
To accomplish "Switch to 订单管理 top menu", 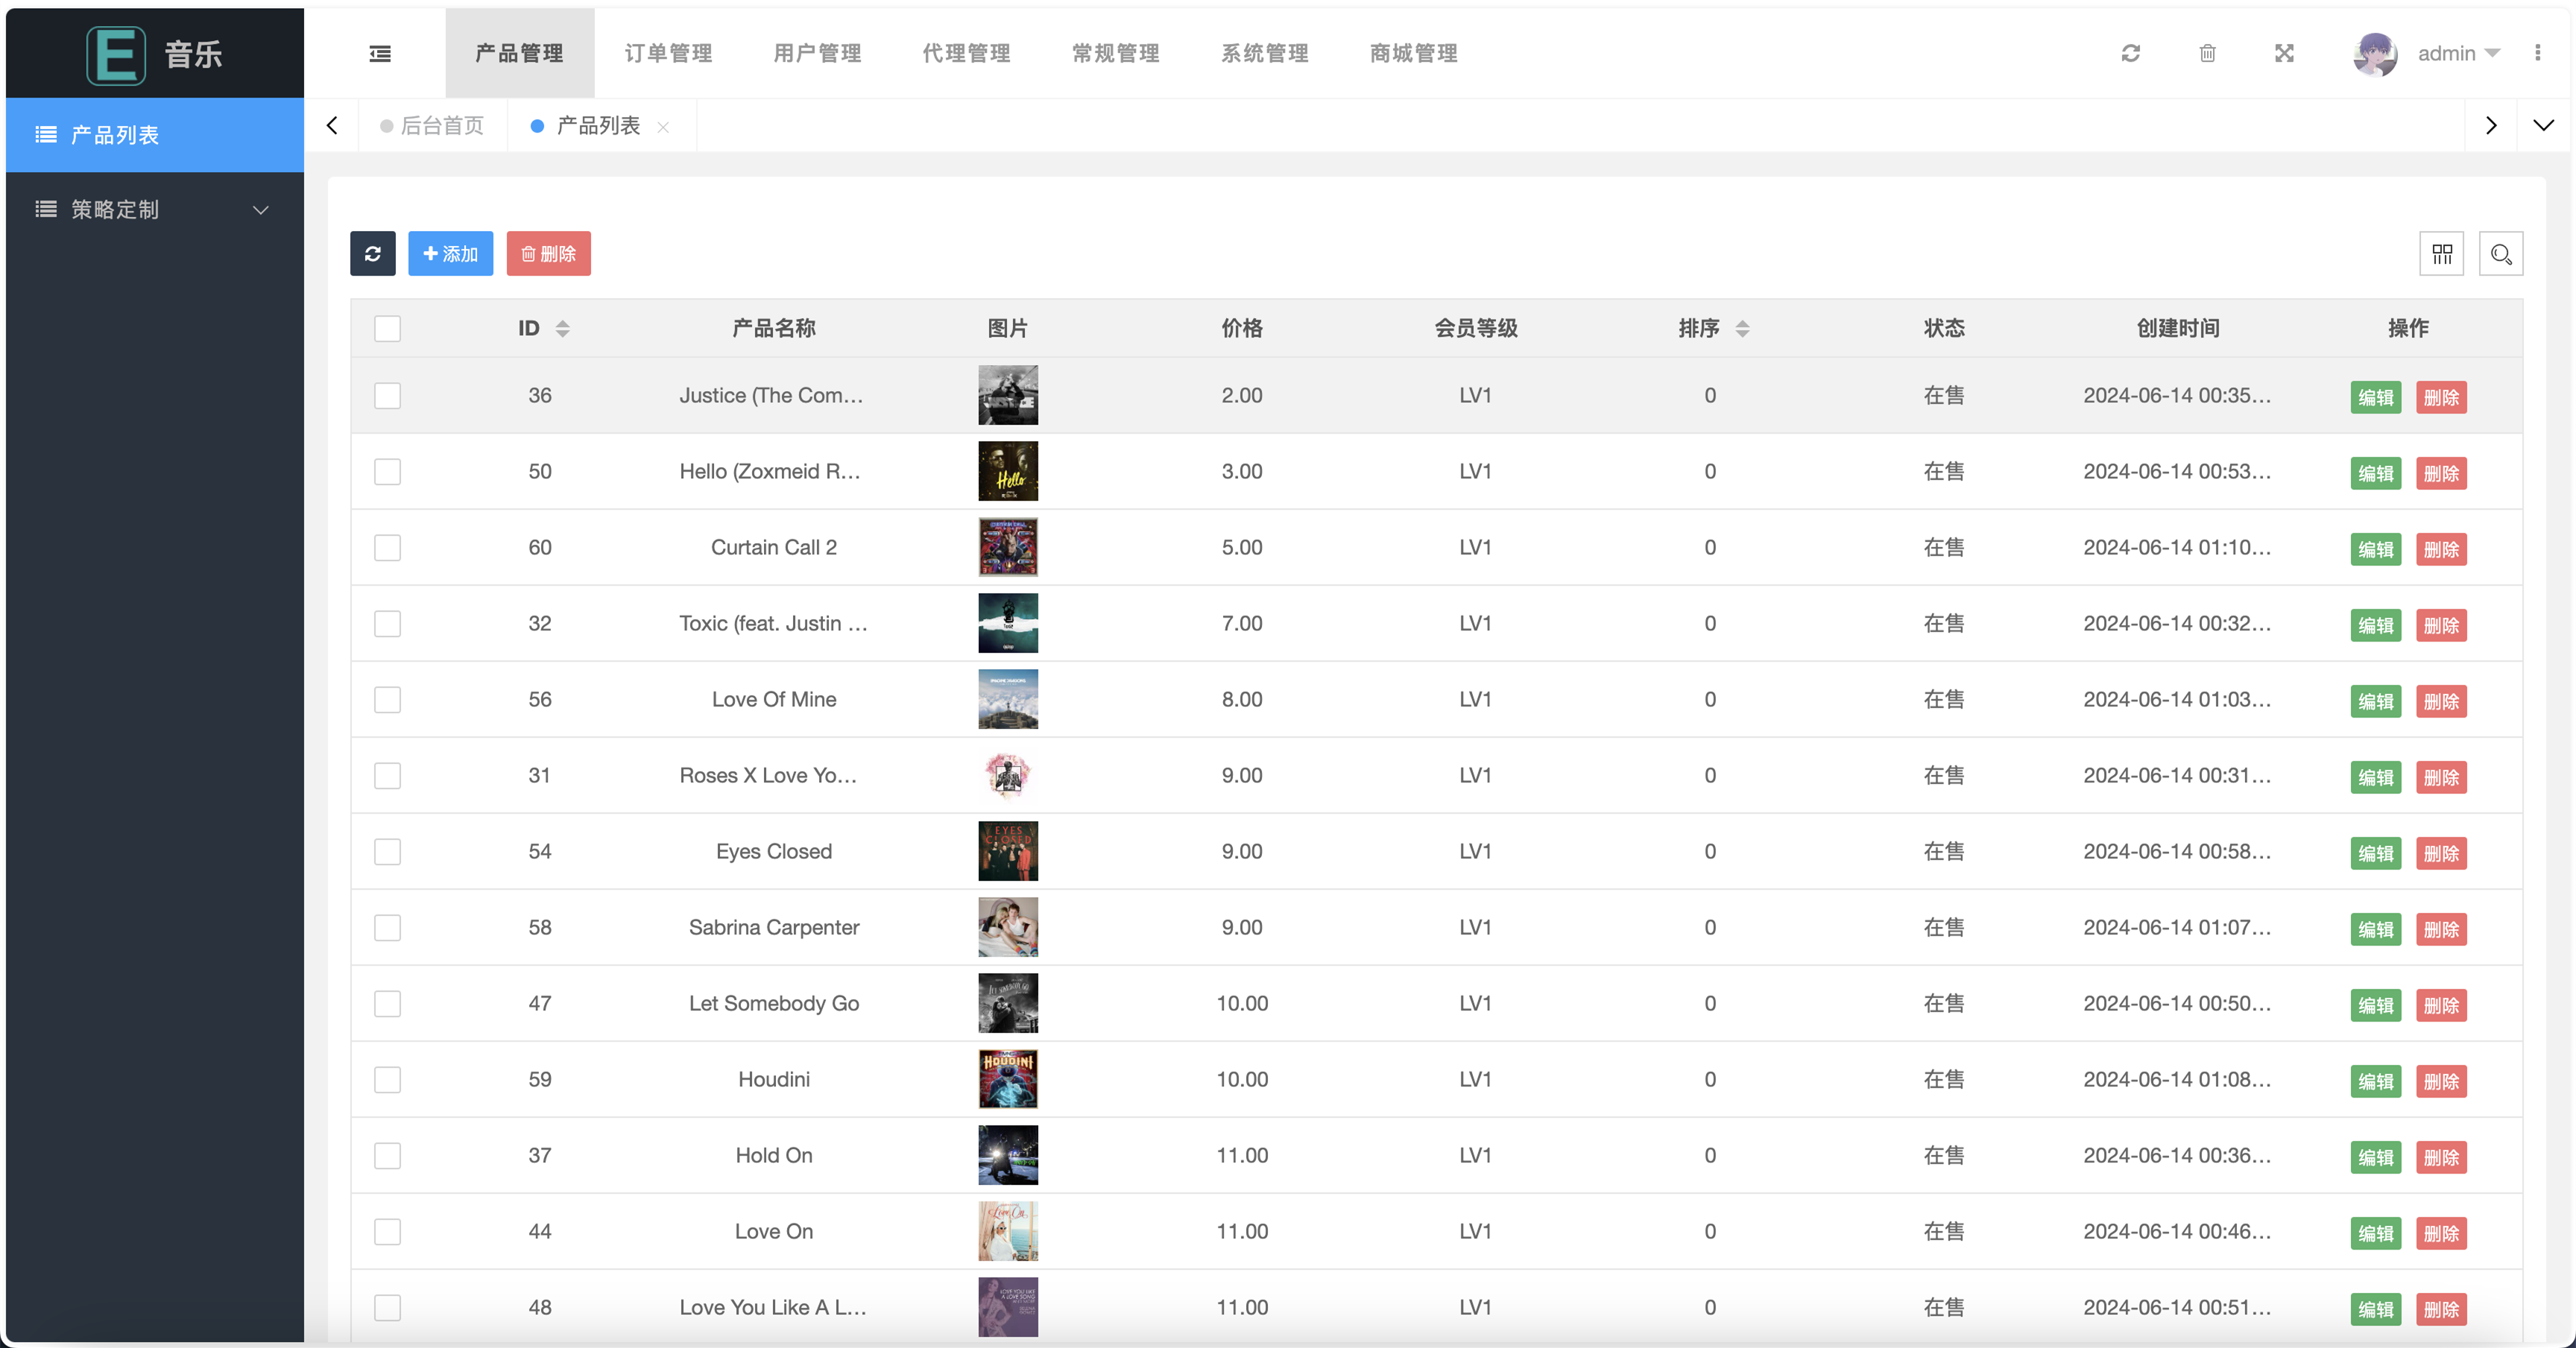I will pos(668,54).
